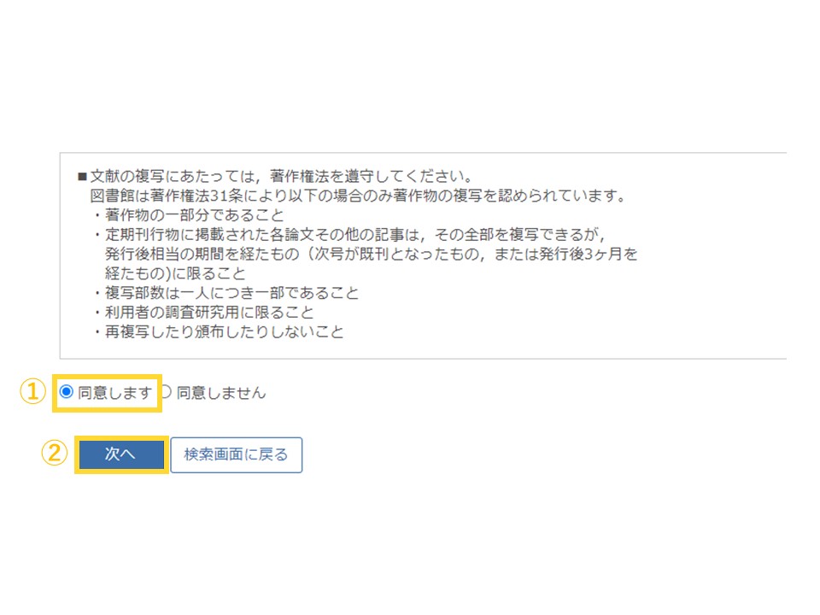The image size is (820, 615).
Task: Click the 同意します label text
Action: click(x=115, y=392)
